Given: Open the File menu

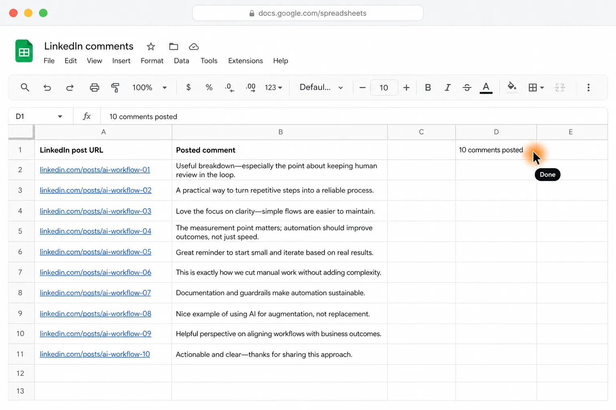Looking at the screenshot, I should point(49,61).
